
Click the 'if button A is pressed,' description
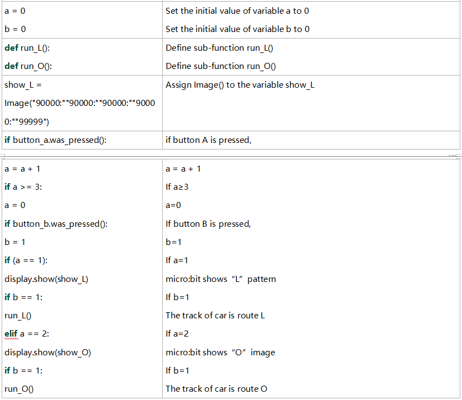(x=208, y=140)
